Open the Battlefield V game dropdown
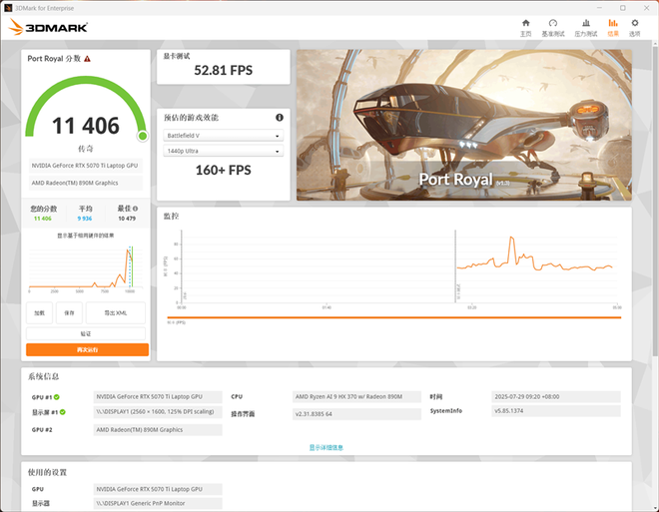The height and width of the screenshot is (512, 659). tap(223, 135)
